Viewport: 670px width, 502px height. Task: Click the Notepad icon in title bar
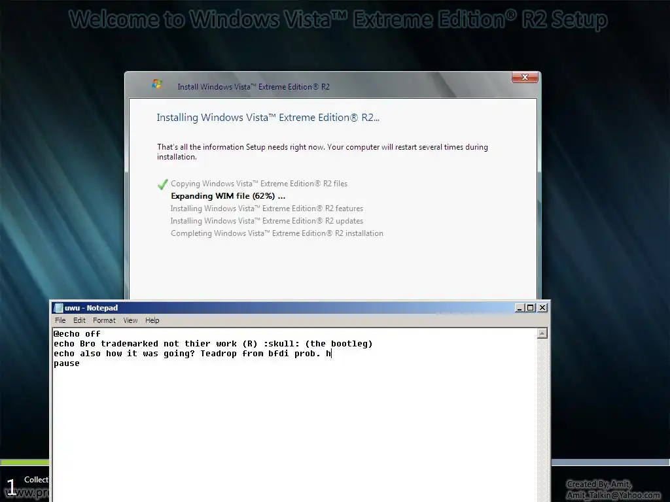tap(58, 308)
